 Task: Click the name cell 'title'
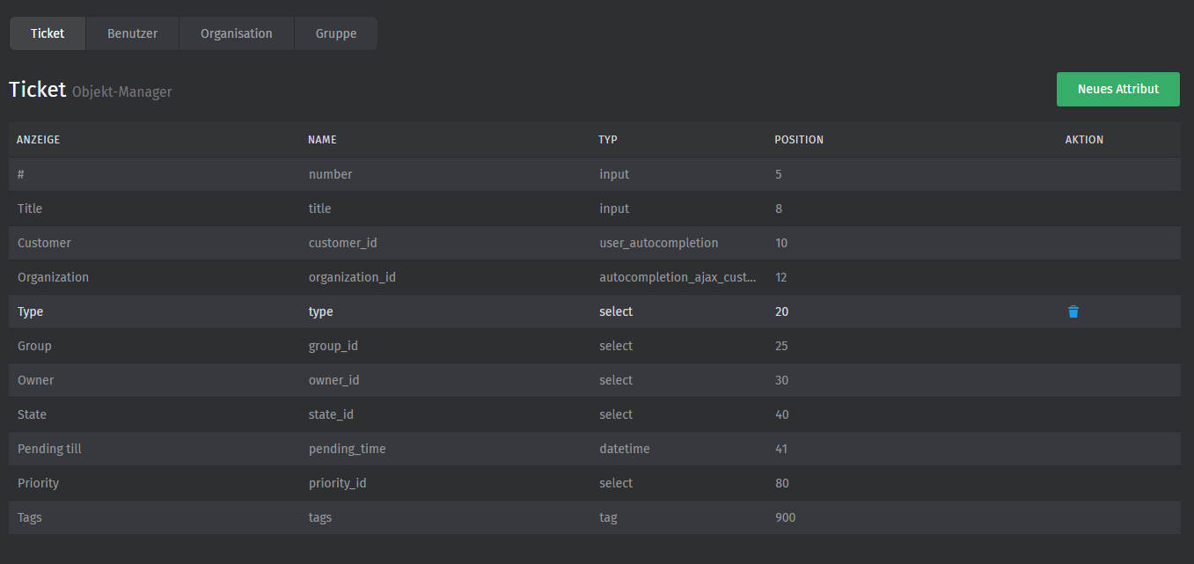tap(319, 209)
